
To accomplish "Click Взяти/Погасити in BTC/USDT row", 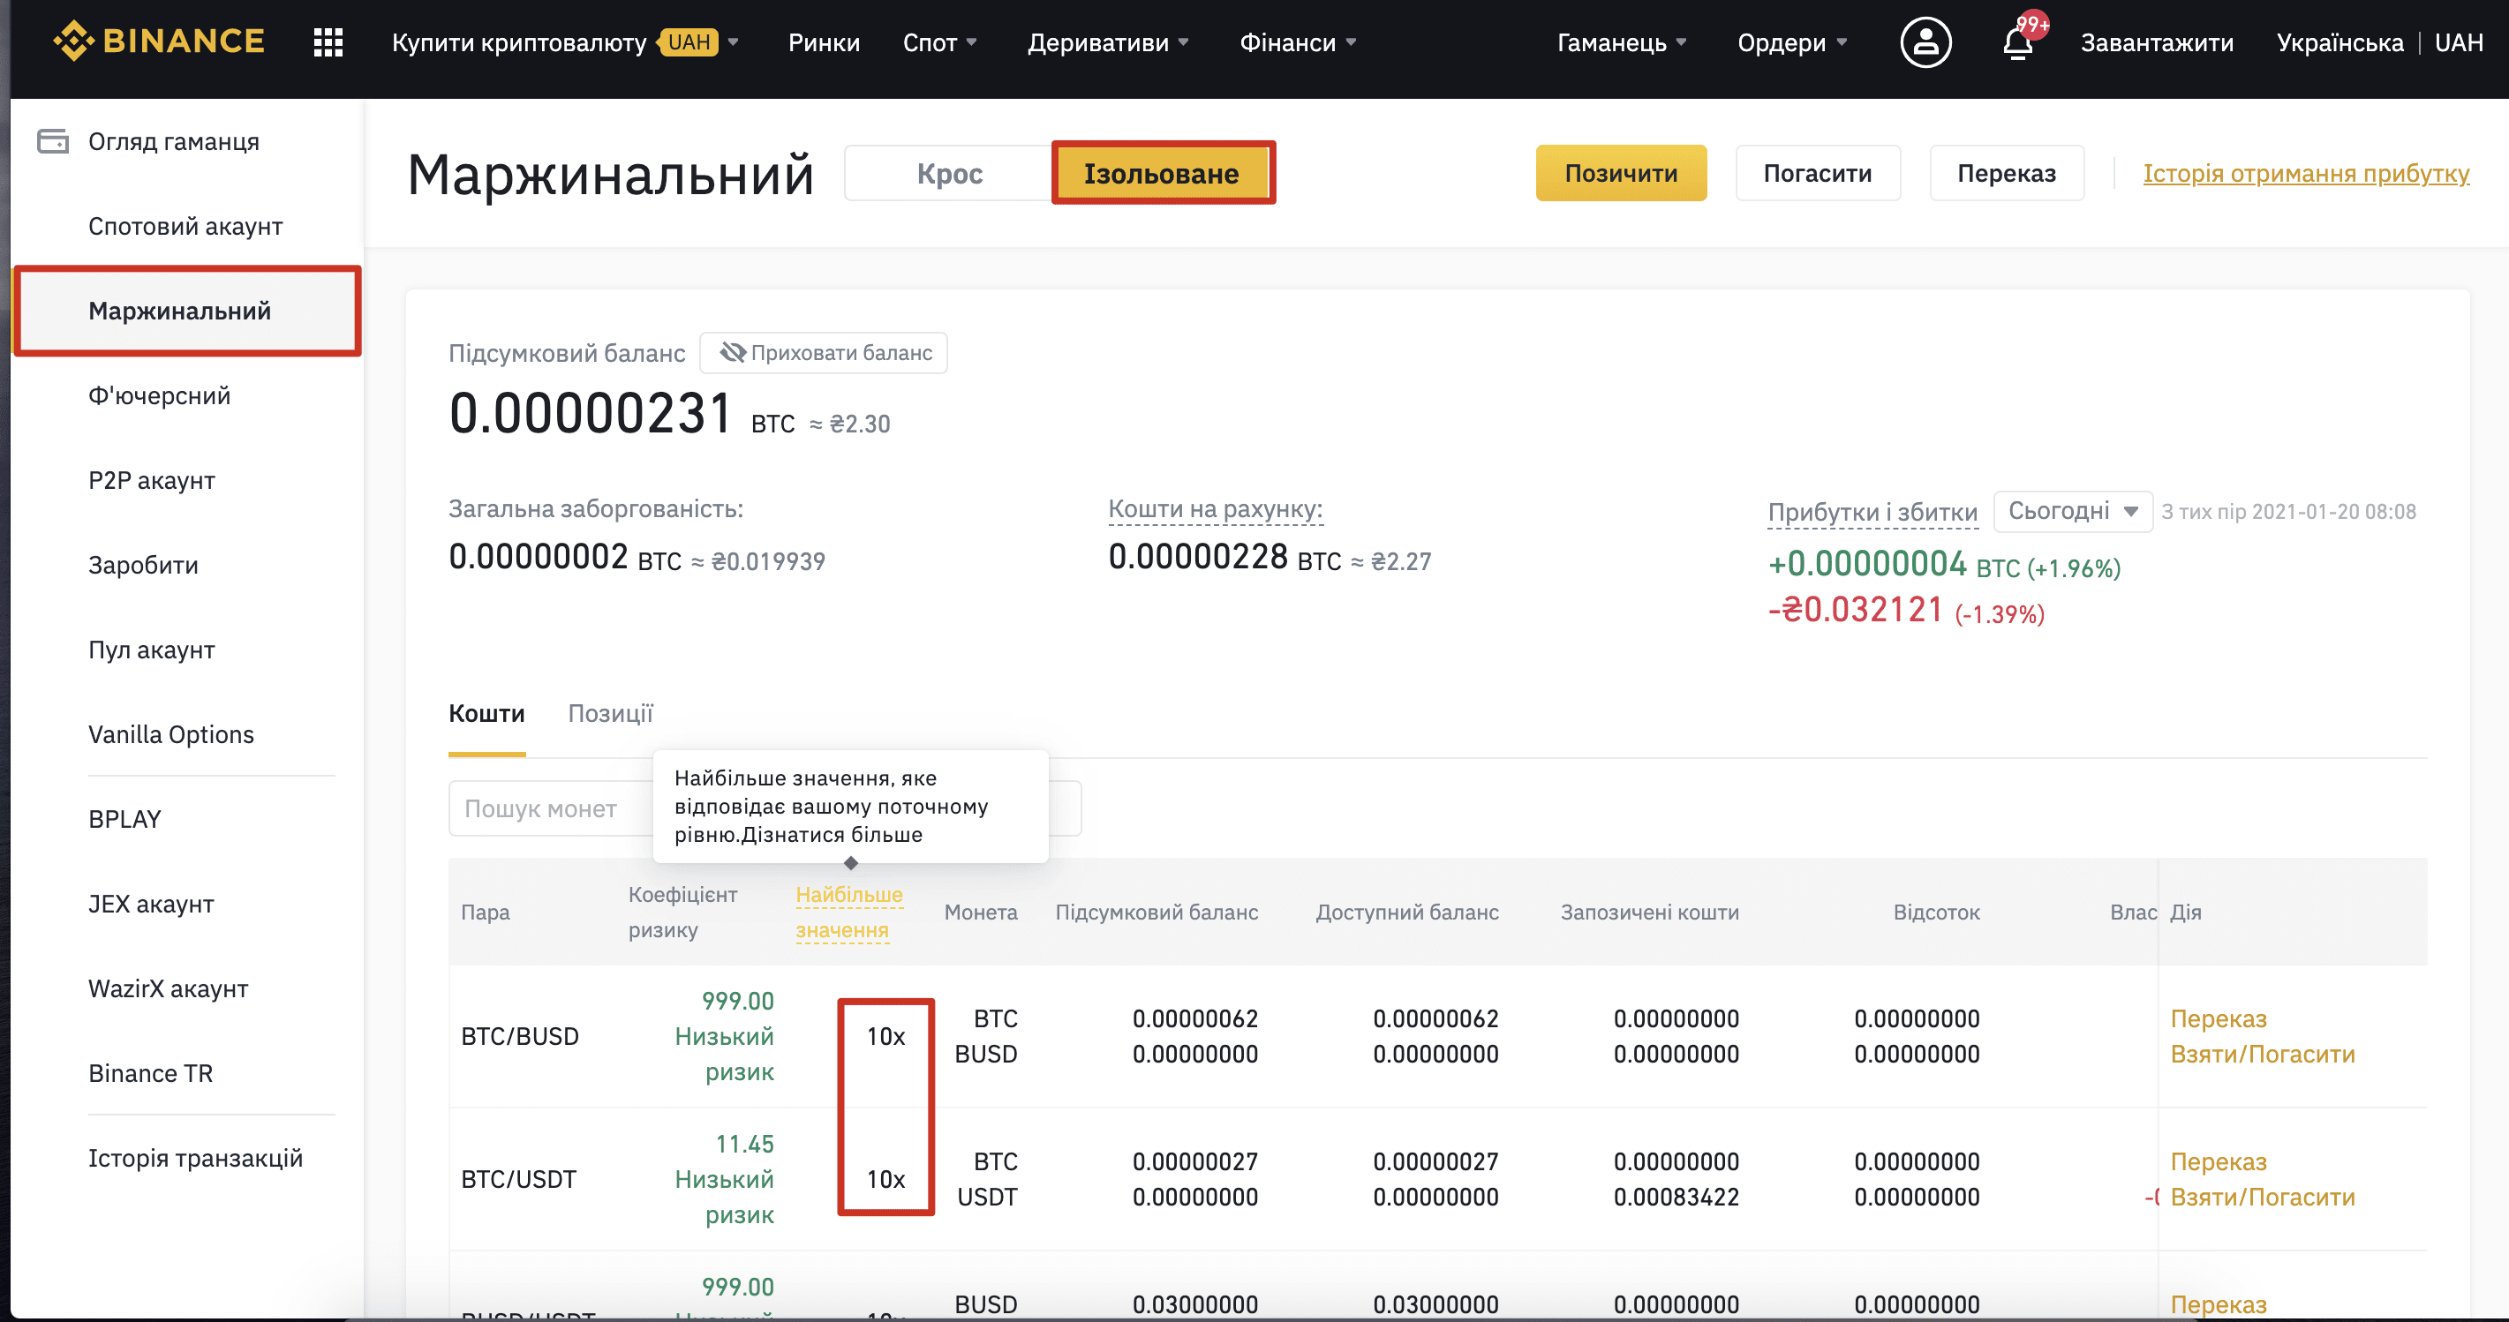I will pos(2262,1198).
